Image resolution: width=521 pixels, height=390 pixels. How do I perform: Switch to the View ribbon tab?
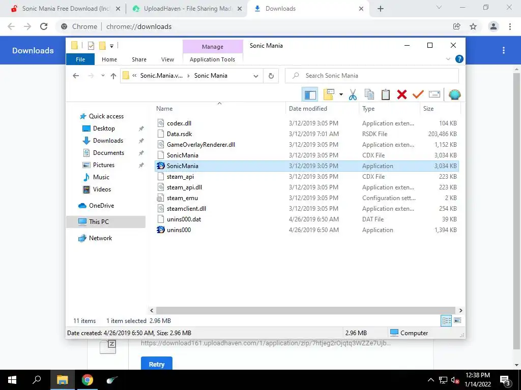167,59
